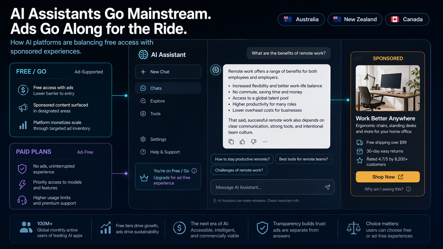Give the response a thumbs down
Screen dimensions: 443x249
click(x=254, y=142)
